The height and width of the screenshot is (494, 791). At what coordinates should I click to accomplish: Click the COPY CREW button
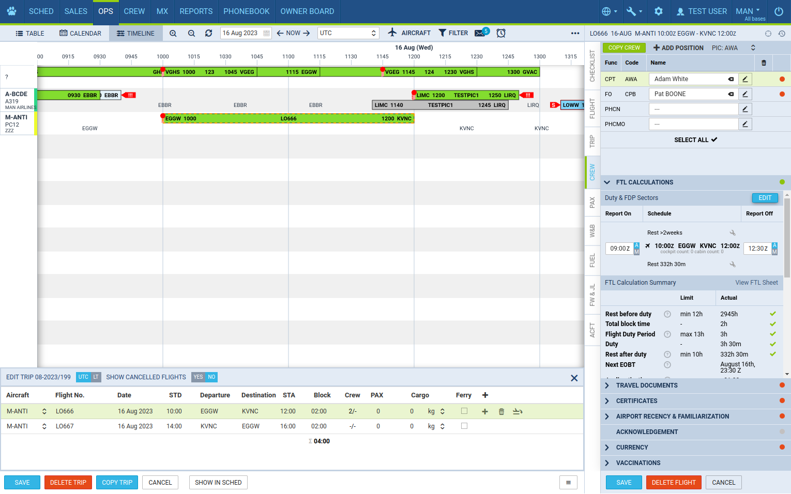[x=624, y=48]
